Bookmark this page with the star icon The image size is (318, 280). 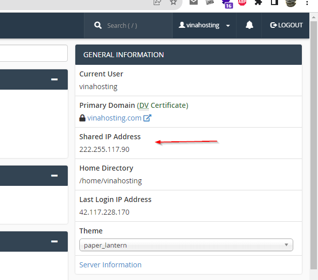point(173,3)
